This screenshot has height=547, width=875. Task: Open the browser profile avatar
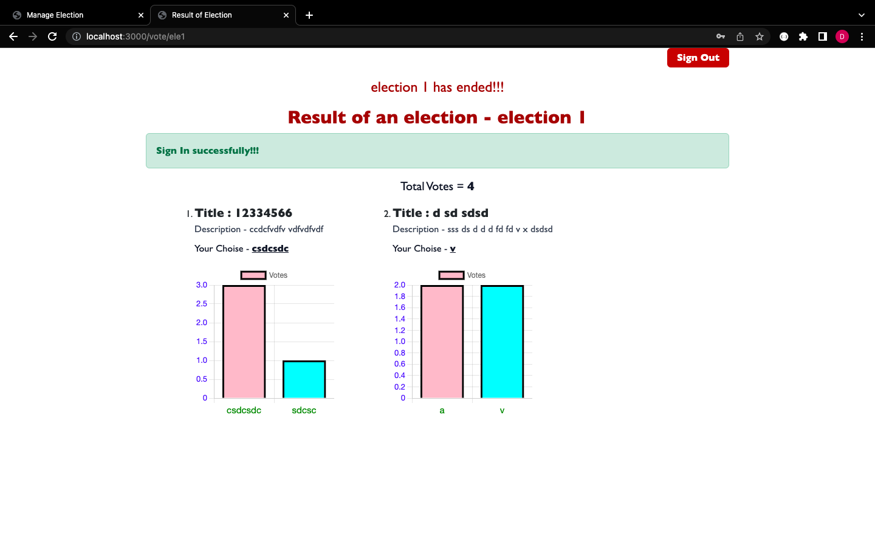(842, 36)
